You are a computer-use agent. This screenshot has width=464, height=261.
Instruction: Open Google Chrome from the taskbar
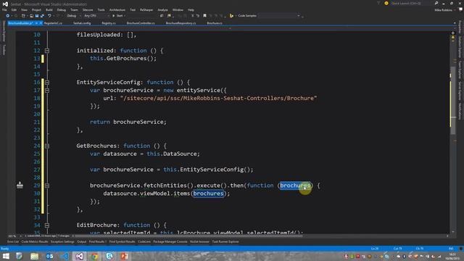[94, 256]
